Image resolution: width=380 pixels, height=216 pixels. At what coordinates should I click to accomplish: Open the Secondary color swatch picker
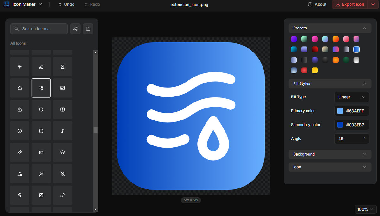point(340,125)
